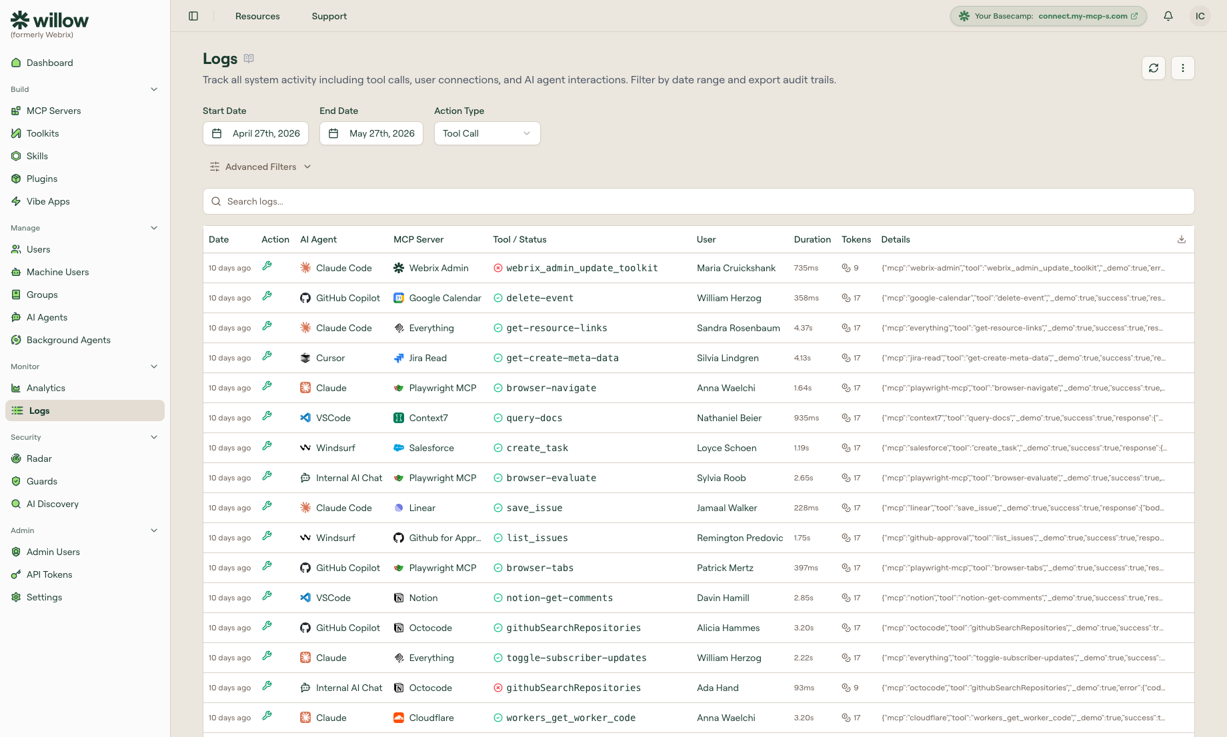The width and height of the screenshot is (1227, 737).
Task: Download logs with the export icon
Action: pyautogui.click(x=1182, y=239)
